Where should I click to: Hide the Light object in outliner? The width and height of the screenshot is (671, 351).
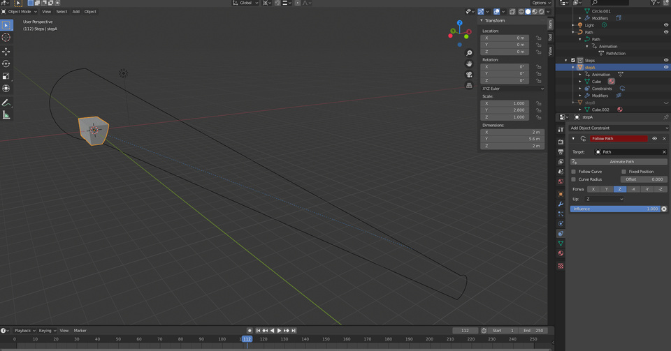[x=666, y=25]
